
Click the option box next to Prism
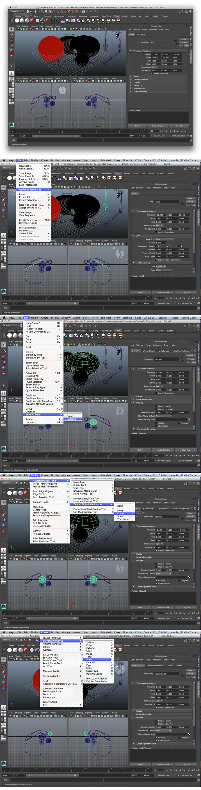[x=112, y=659]
